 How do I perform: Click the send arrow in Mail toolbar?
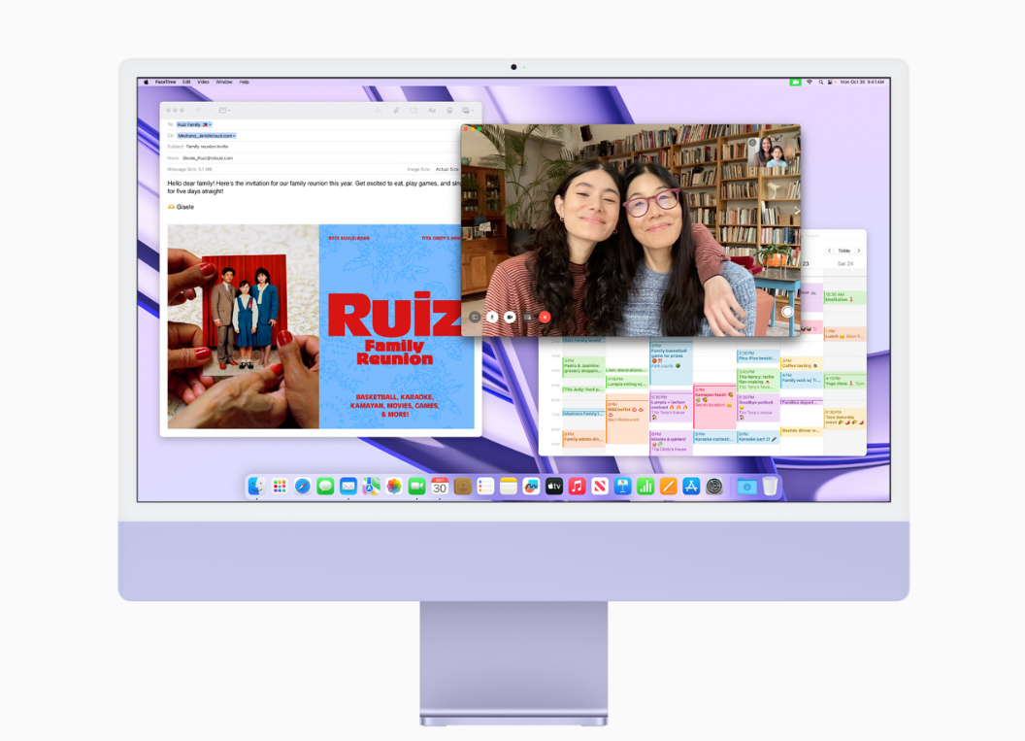click(197, 110)
